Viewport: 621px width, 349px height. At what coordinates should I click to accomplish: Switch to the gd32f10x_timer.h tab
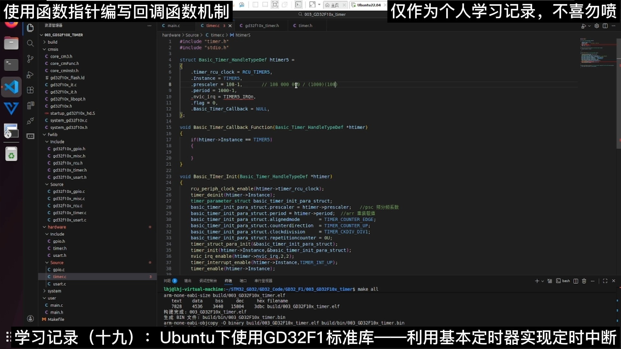tap(262, 26)
